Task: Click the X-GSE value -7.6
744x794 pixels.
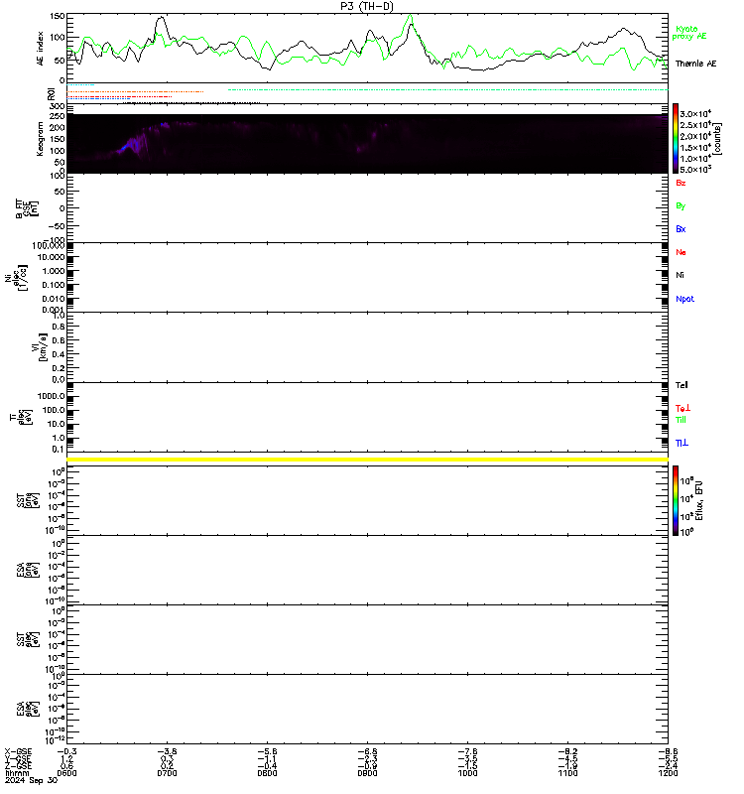Action: click(467, 752)
